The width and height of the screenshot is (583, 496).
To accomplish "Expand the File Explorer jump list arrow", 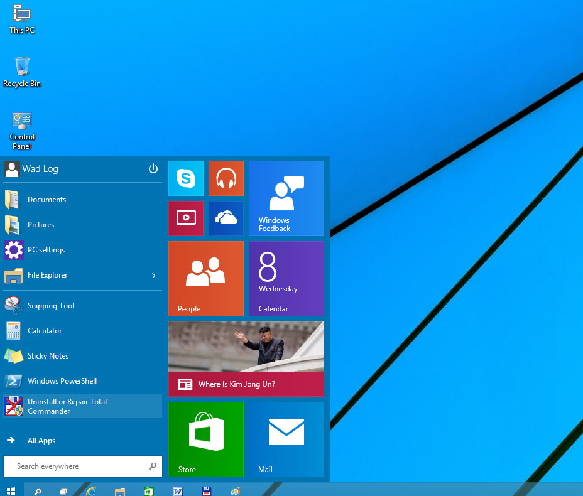I will coord(154,275).
